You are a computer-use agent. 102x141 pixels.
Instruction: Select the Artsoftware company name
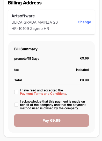(23, 16)
